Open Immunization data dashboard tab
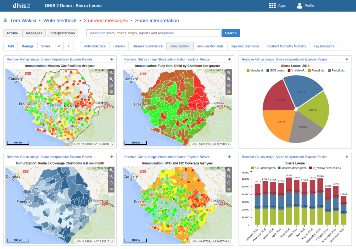The width and height of the screenshot is (356, 249). click(x=210, y=46)
